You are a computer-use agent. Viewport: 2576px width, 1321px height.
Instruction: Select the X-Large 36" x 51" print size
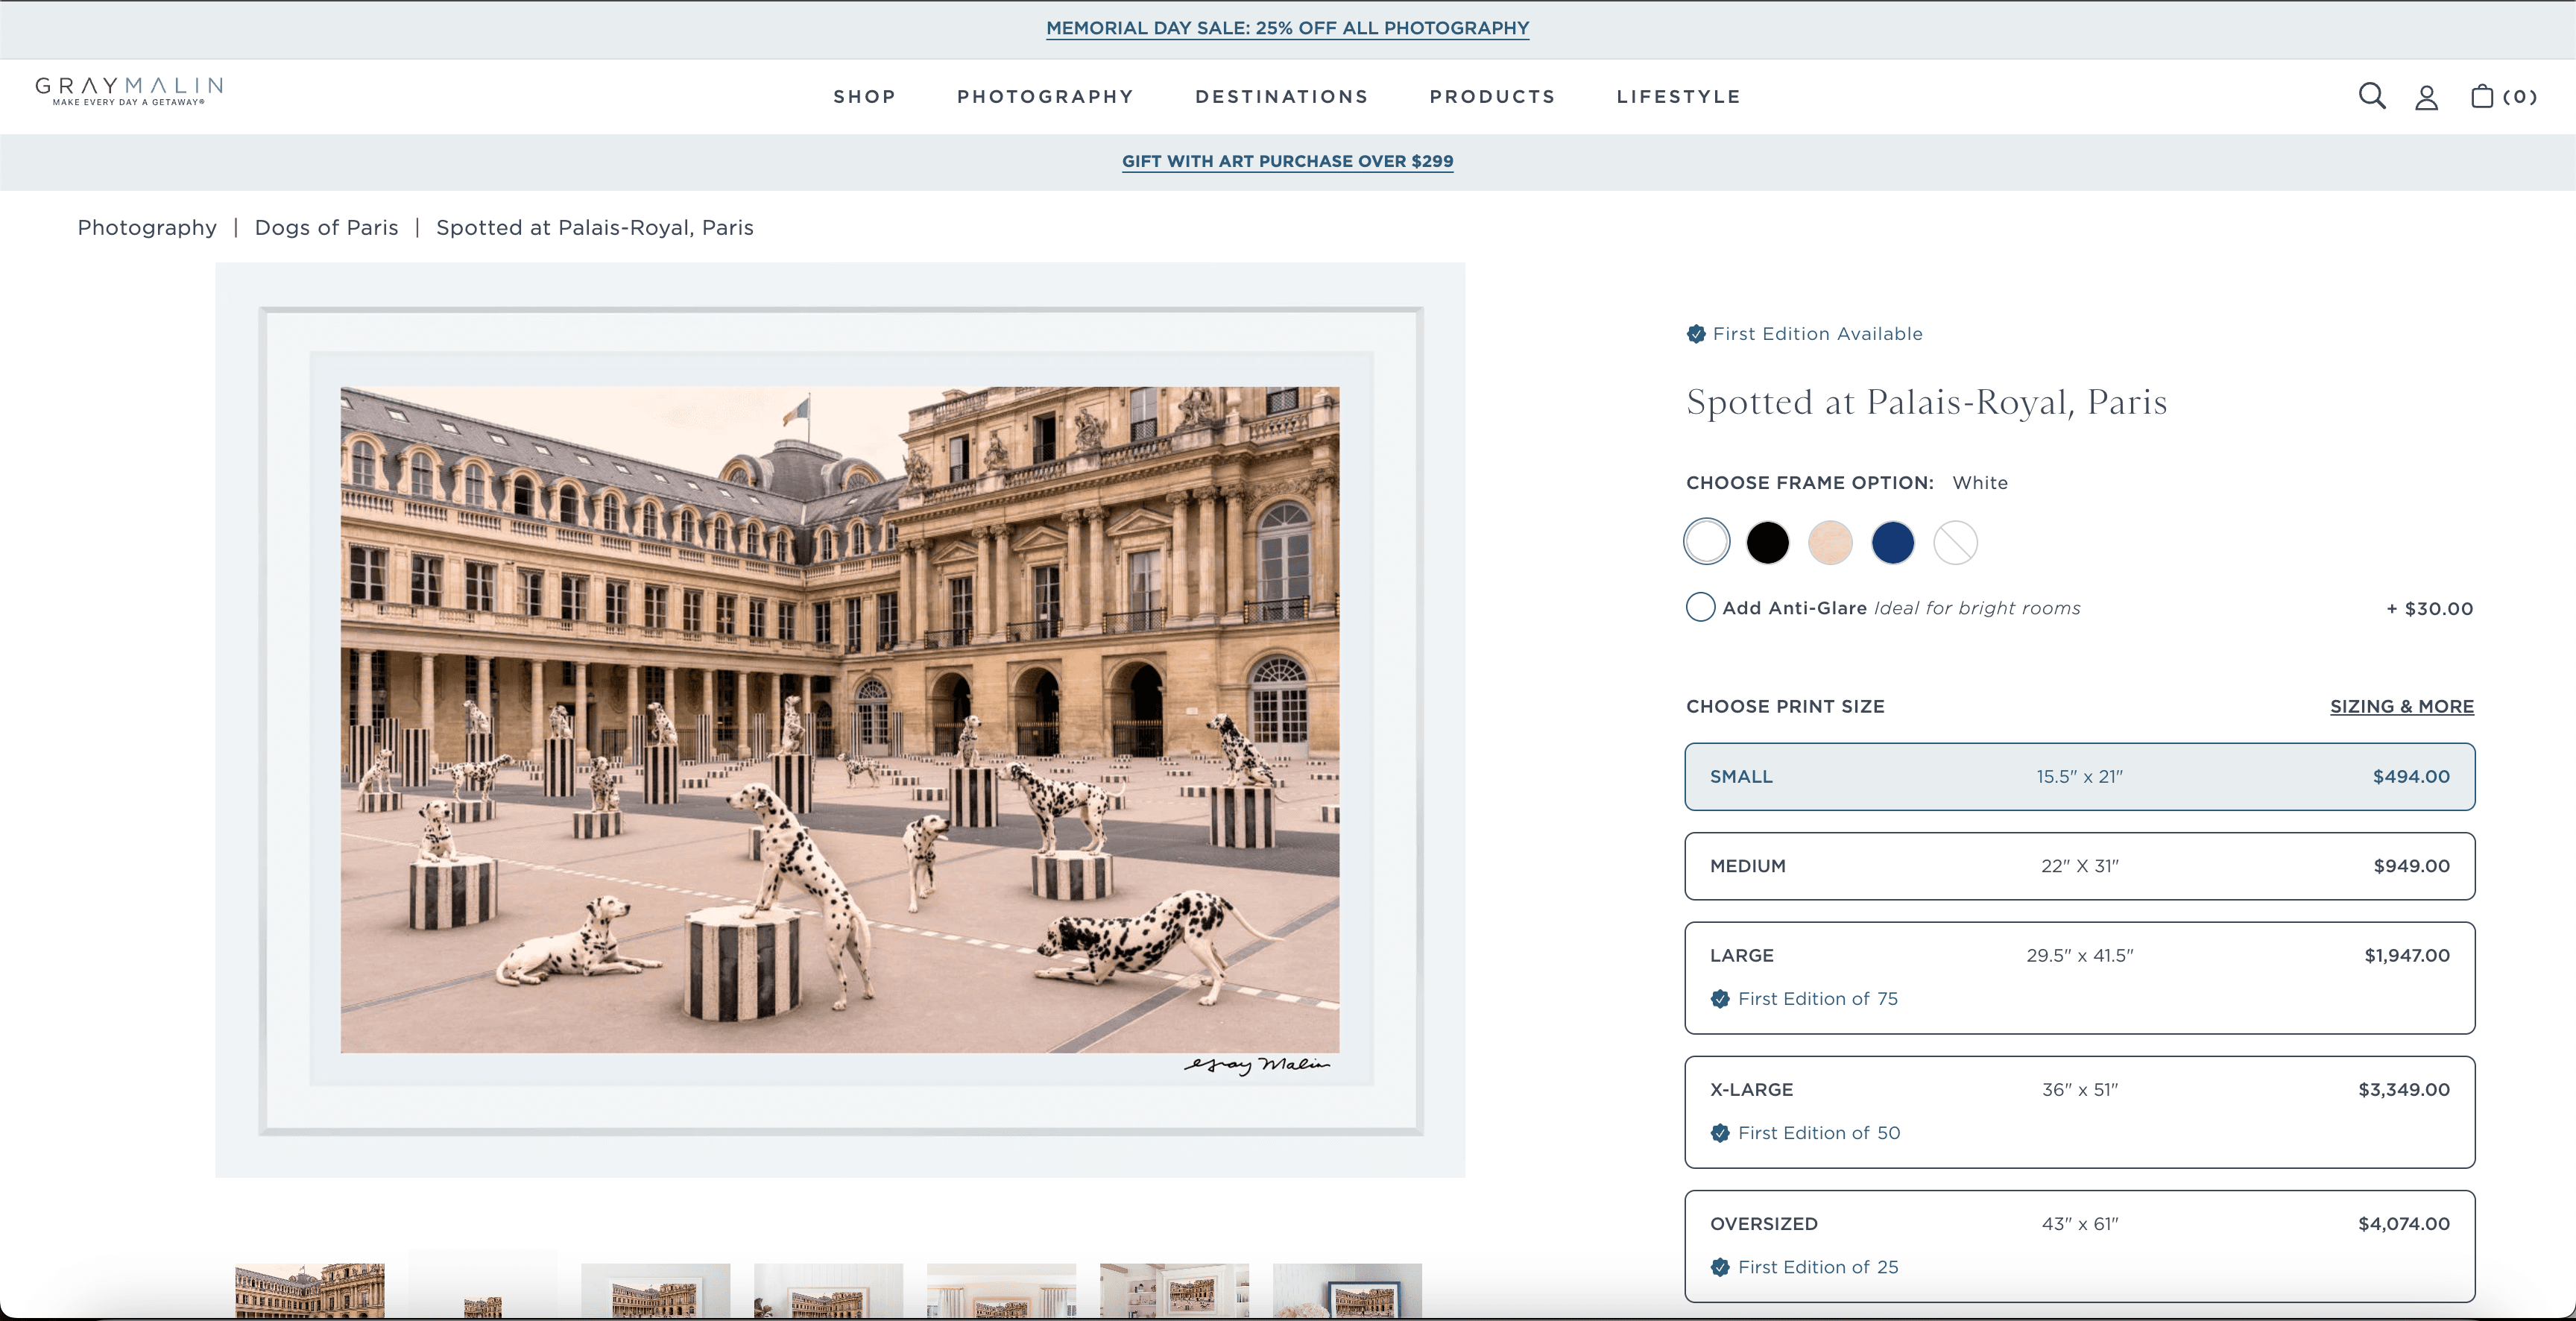tap(2079, 1112)
